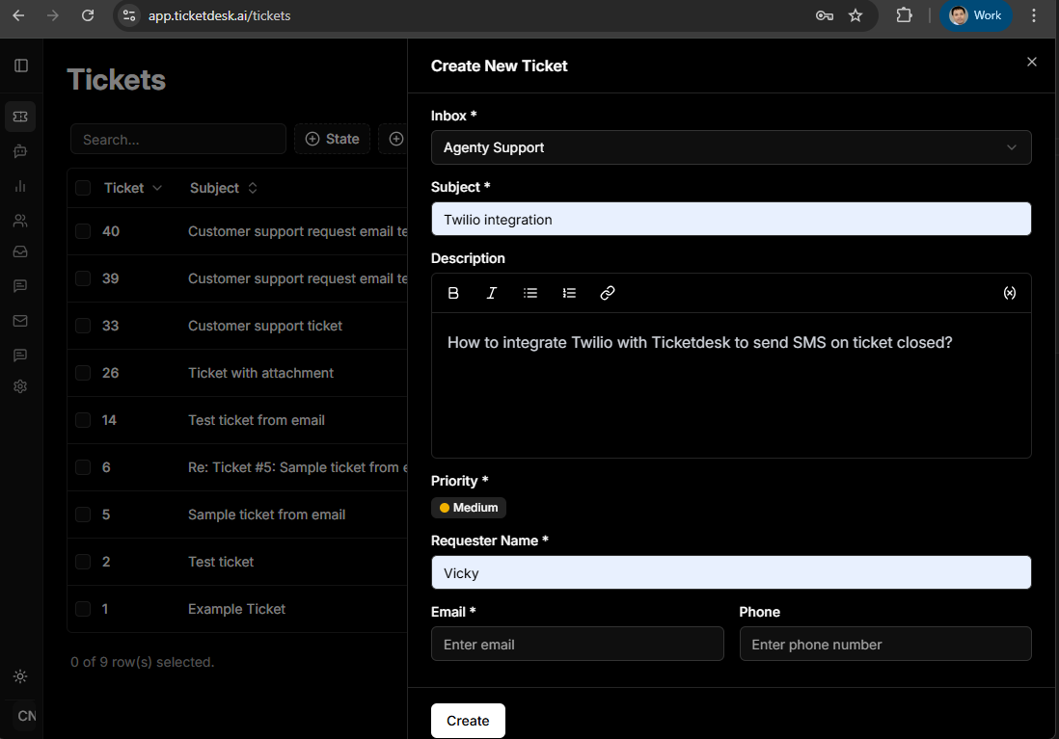Image resolution: width=1059 pixels, height=739 pixels.
Task: Toggle the sidebar panel icon
Action: [21, 66]
